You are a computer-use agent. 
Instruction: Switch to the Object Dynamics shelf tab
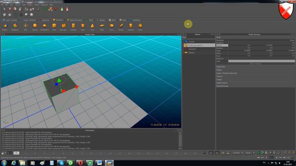[75, 20]
